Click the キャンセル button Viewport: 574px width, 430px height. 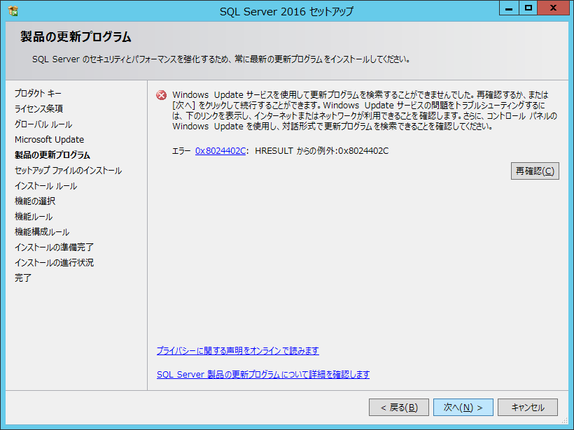[527, 408]
